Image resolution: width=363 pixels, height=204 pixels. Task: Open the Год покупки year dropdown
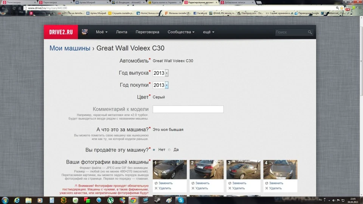[x=160, y=85]
